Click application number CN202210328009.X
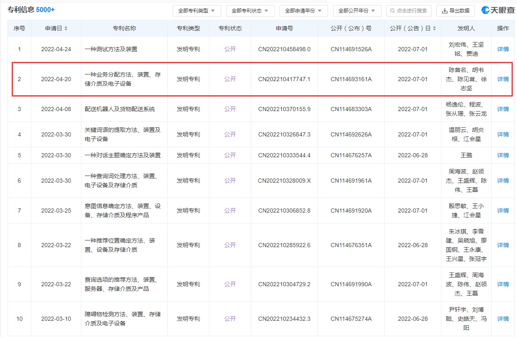The height and width of the screenshot is (337, 517). 284,181
